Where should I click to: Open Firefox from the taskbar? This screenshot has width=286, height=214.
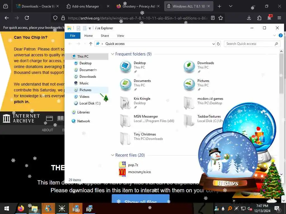click(x=21, y=208)
